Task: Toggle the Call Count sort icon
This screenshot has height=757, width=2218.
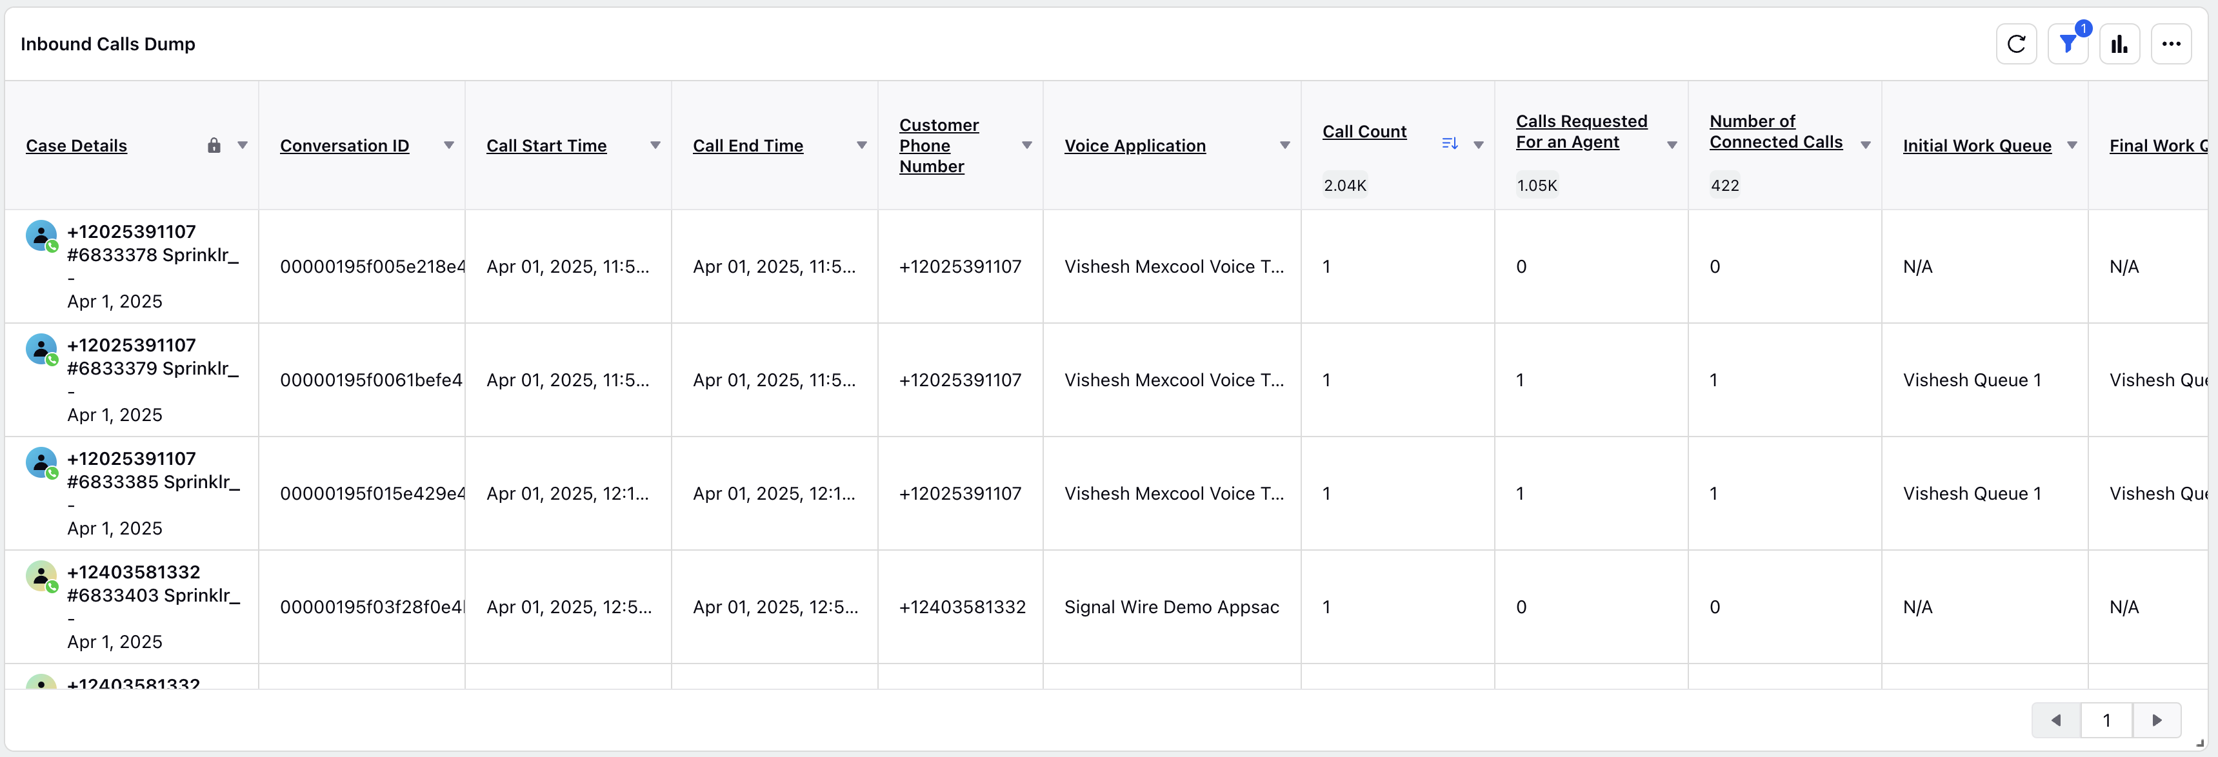Action: pyautogui.click(x=1449, y=144)
